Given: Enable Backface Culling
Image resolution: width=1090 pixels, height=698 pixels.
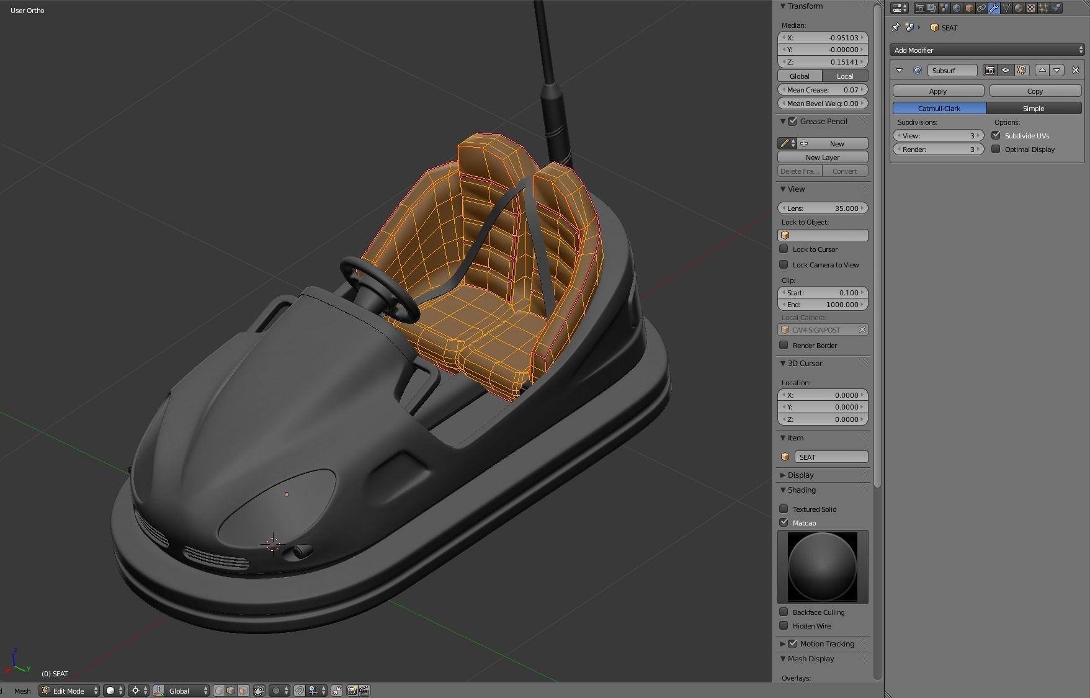Looking at the screenshot, I should (784, 612).
